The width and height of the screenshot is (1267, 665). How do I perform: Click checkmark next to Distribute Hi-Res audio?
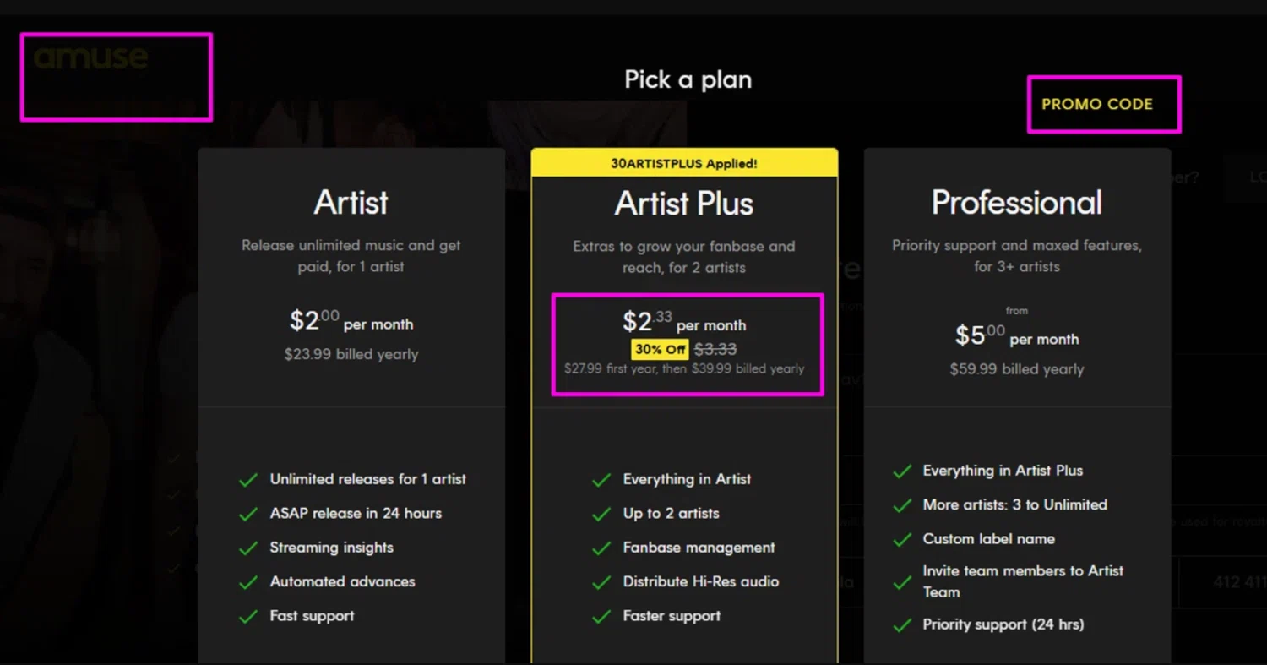pyautogui.click(x=601, y=582)
